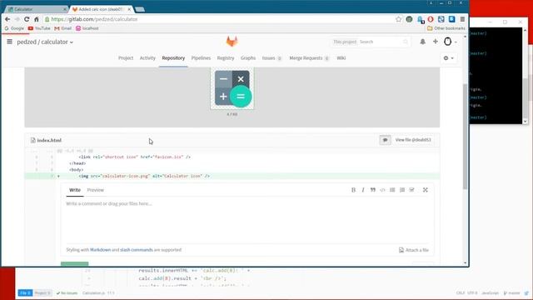This screenshot has height=300, width=533.
Task: Open the Wiki tab
Action: [341, 58]
